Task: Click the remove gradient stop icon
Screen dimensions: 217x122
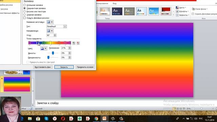Action: 78,43
